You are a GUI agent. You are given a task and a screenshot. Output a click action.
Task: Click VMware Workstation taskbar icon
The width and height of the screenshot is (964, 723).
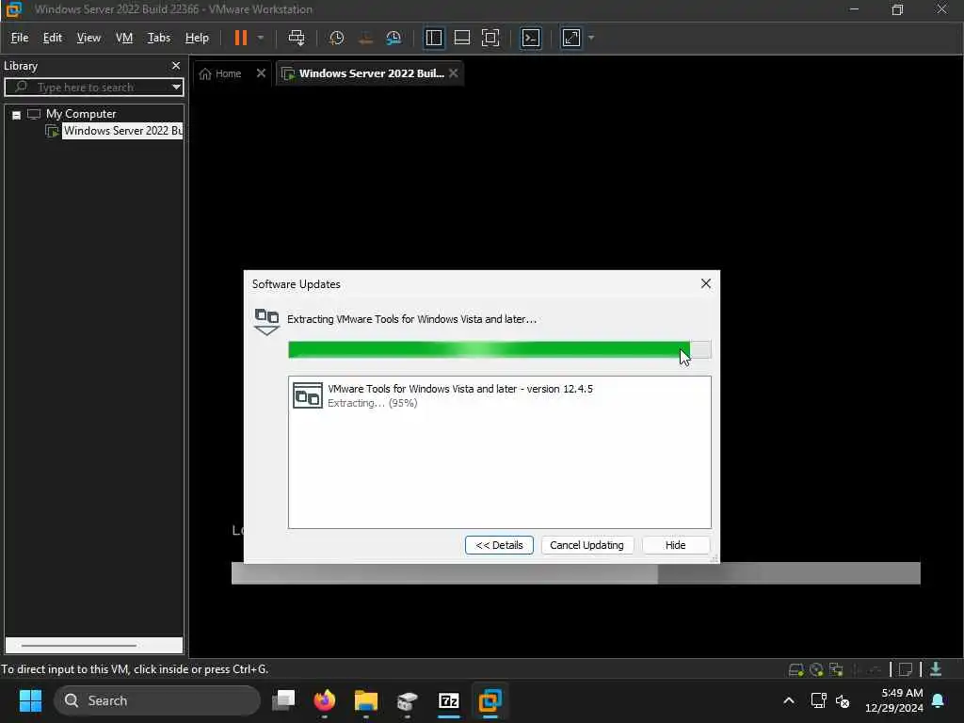tap(490, 700)
